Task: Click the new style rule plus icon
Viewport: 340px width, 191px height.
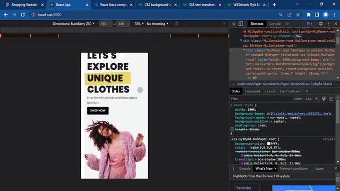Action: [x=317, y=99]
